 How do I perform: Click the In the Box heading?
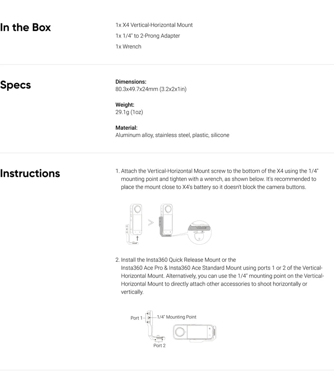(25, 28)
